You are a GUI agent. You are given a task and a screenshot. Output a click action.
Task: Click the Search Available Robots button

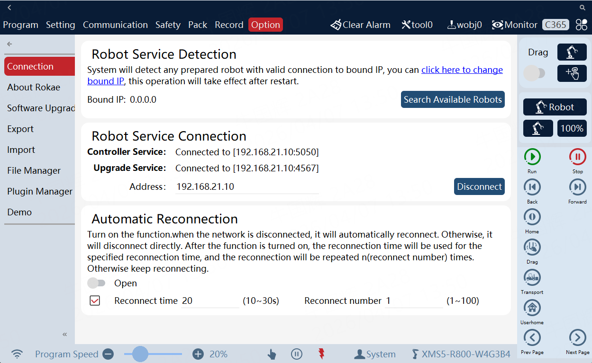(x=453, y=99)
